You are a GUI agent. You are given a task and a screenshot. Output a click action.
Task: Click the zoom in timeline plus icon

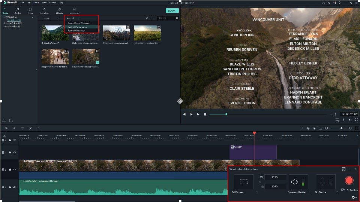click(350, 128)
